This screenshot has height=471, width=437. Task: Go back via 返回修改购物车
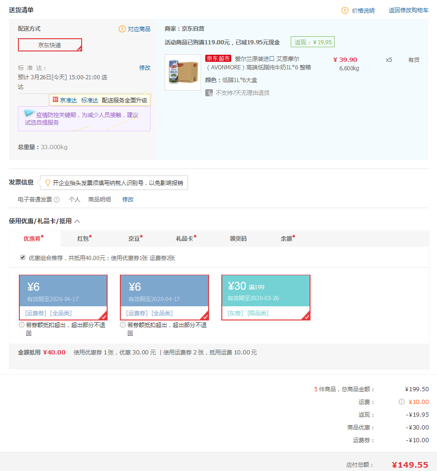(x=409, y=10)
